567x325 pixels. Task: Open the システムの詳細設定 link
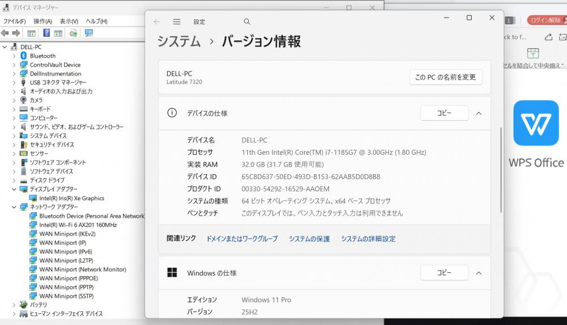pyautogui.click(x=368, y=239)
